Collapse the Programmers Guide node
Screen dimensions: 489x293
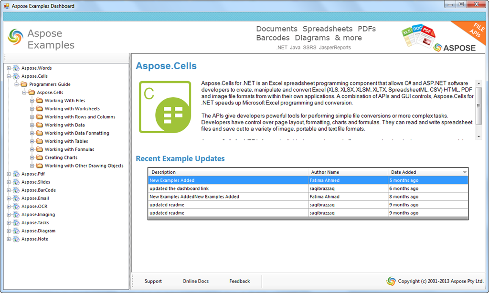(17, 84)
